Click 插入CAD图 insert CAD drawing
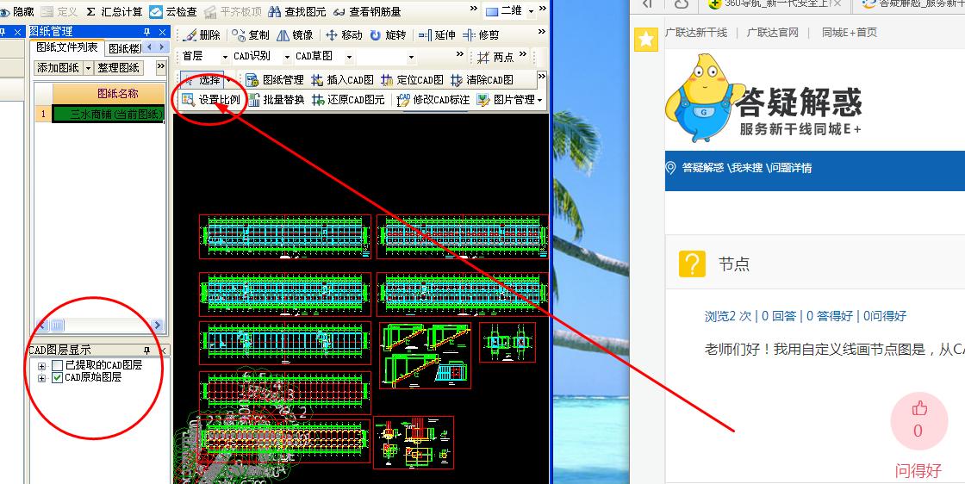965x484 pixels. (x=342, y=80)
